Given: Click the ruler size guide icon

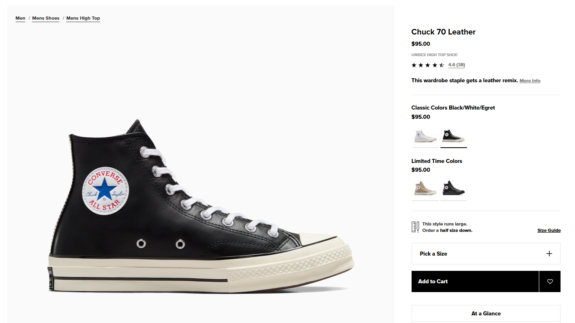Looking at the screenshot, I should (x=415, y=227).
